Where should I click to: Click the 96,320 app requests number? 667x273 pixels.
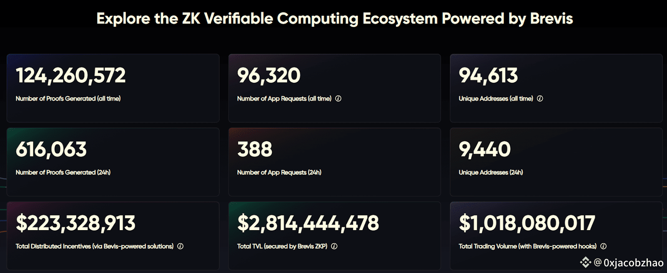tap(268, 76)
